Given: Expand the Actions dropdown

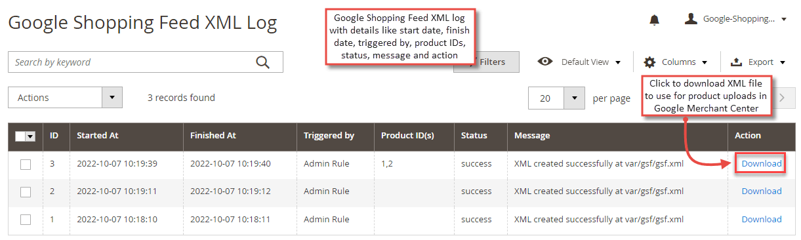Looking at the screenshot, I should point(66,98).
